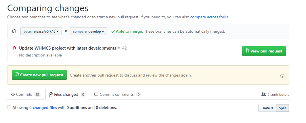Open the base: release/v0.7.16 branch dropdown

(x=41, y=31)
